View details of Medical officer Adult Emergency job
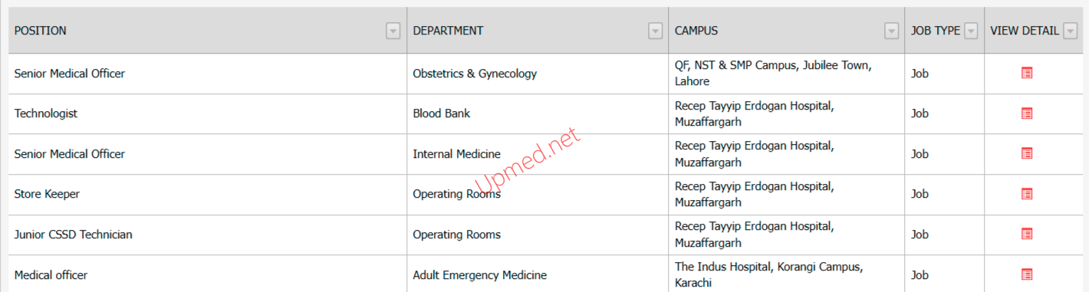 pos(1027,274)
